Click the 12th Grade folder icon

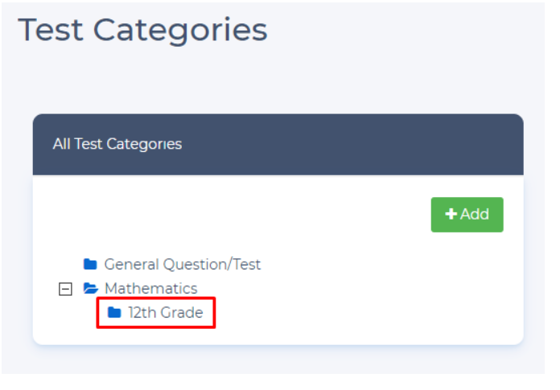pyautogui.click(x=114, y=313)
